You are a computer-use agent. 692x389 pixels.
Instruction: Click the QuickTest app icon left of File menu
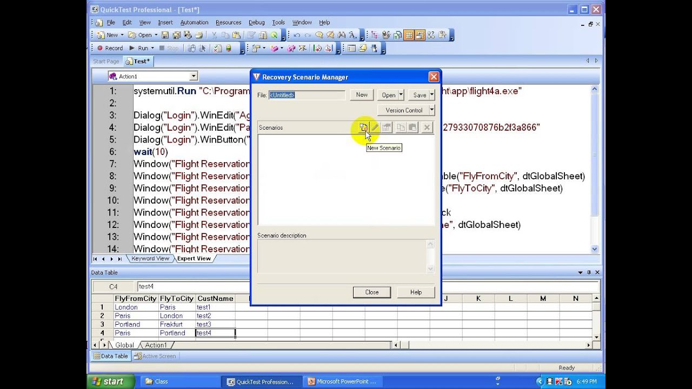click(x=98, y=23)
